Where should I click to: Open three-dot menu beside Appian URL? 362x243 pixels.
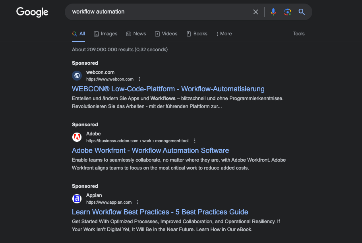[137, 202]
